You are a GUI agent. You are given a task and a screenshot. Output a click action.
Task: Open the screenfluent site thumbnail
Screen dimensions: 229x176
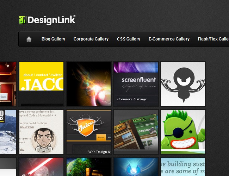pos(136,84)
